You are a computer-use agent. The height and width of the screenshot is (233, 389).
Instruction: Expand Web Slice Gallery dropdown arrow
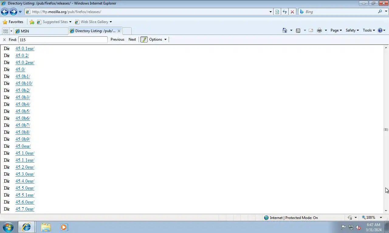click(111, 22)
